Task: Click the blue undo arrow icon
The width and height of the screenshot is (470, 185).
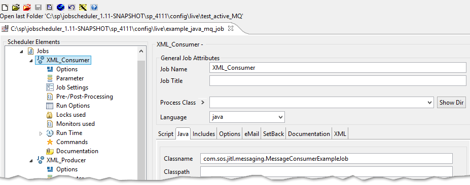Action: pos(71,7)
